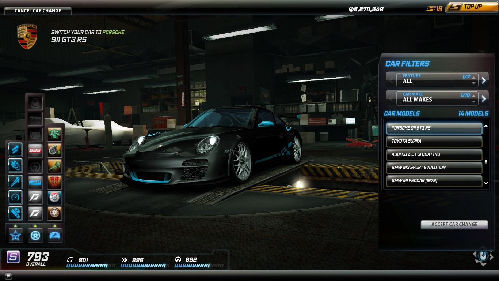Select the tires performance part slot
This screenshot has height=281, width=499.
coord(55,214)
